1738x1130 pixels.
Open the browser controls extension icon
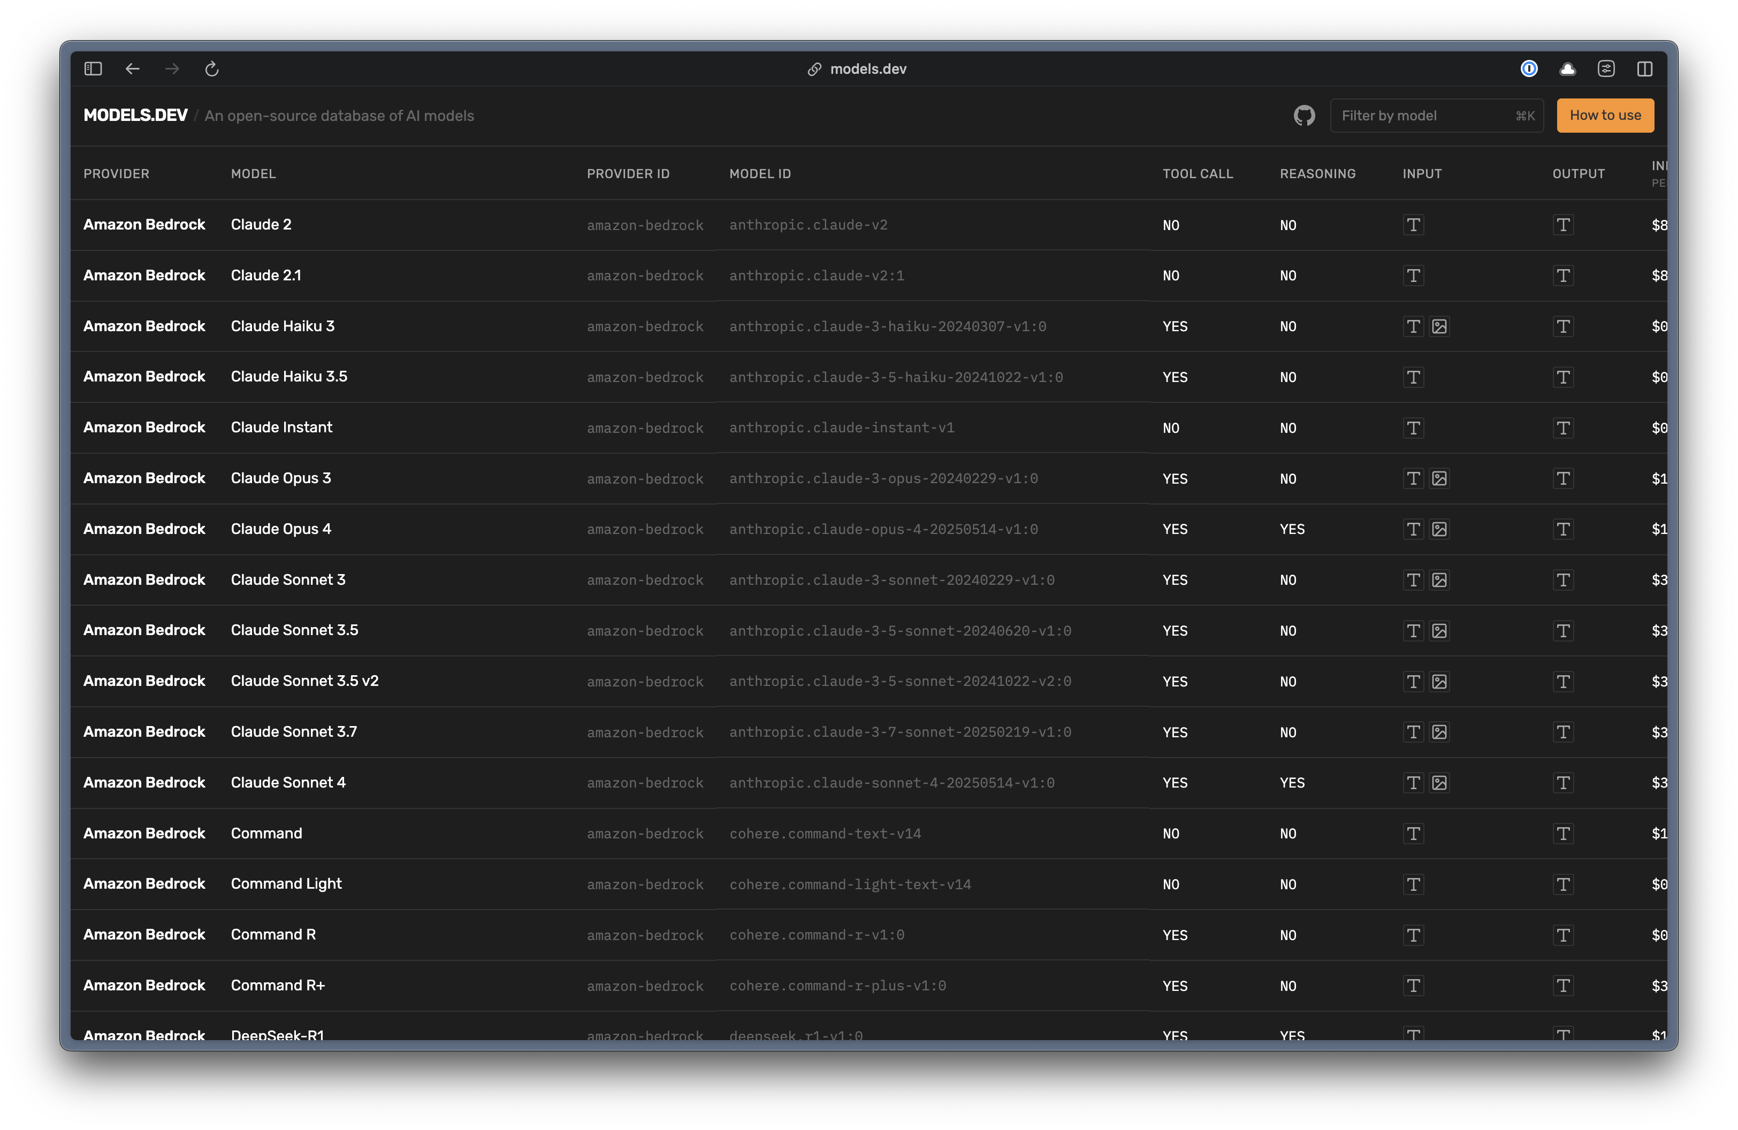pos(1606,68)
